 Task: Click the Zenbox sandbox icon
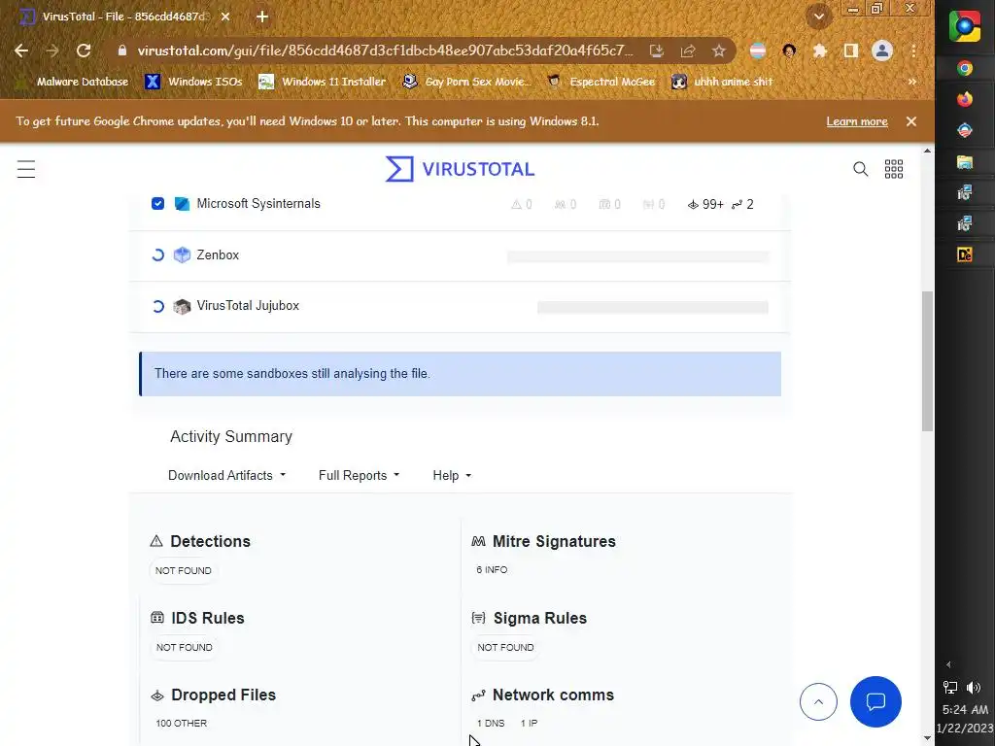tap(182, 255)
